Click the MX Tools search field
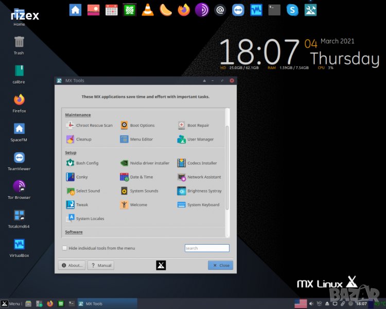The height and width of the screenshot is (309, 386). point(207,248)
